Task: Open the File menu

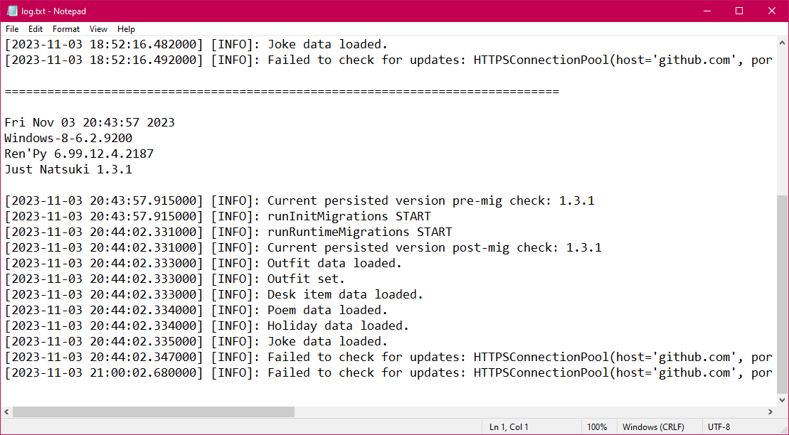Action: pyautogui.click(x=11, y=29)
